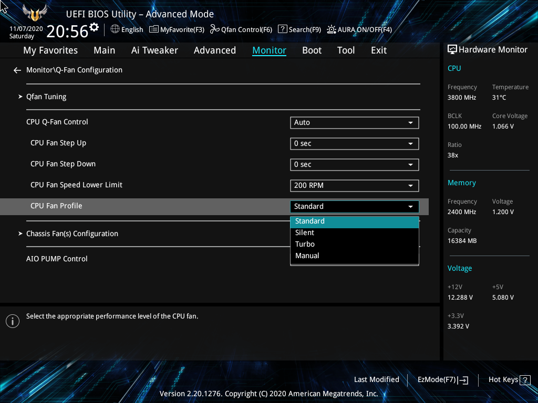Click the Core Voltage value 1.066 V
The width and height of the screenshot is (538, 403).
coord(503,126)
